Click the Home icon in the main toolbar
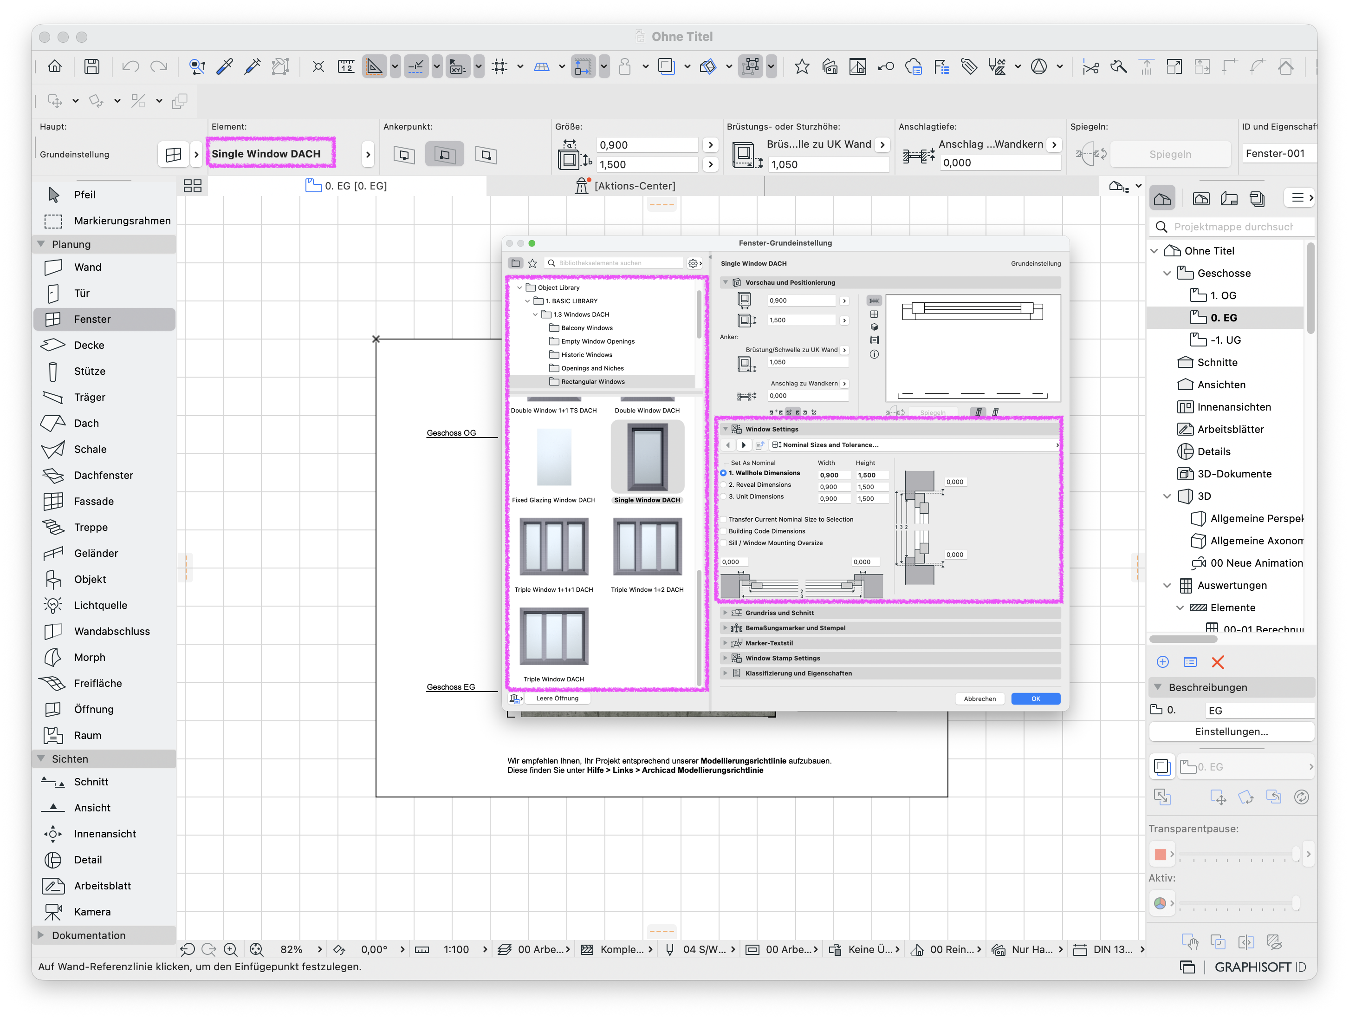 pos(55,66)
